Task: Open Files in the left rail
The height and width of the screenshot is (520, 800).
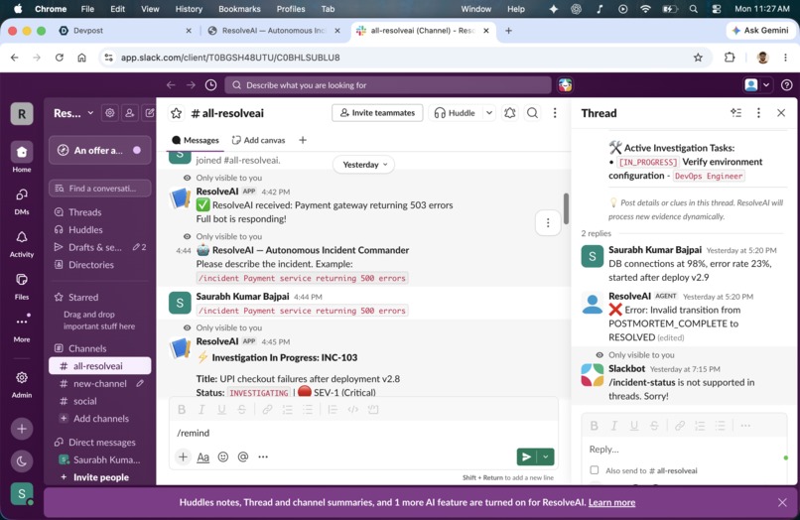Action: 22,285
